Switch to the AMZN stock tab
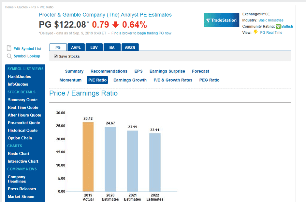This screenshot has width=306, height=202. click(x=130, y=47)
